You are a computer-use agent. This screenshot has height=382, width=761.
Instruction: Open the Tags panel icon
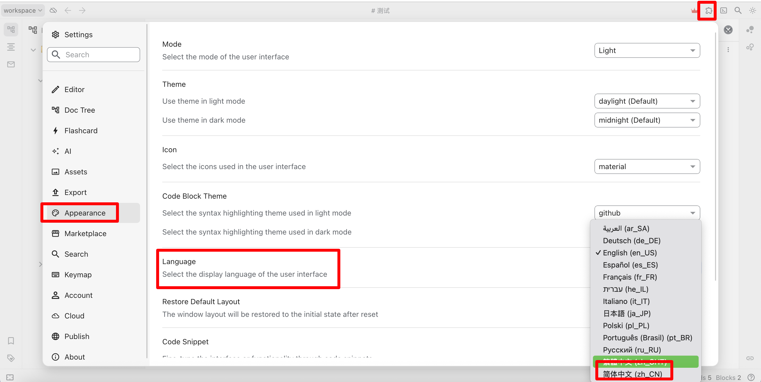pos(11,358)
